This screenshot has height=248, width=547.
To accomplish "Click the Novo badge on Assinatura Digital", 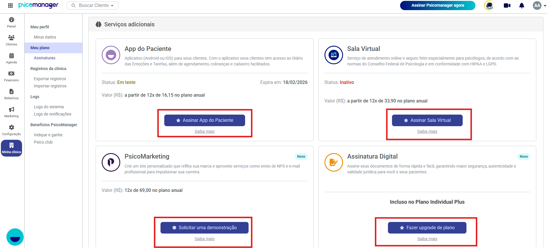I will click(x=524, y=157).
